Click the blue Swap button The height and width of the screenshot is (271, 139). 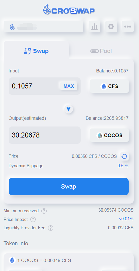point(69,187)
